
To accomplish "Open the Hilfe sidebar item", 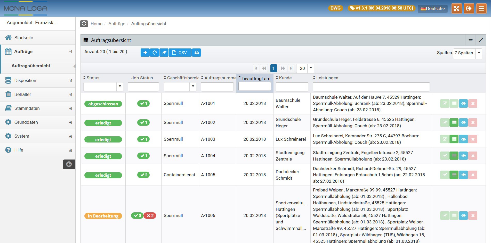I will click(x=38, y=150).
